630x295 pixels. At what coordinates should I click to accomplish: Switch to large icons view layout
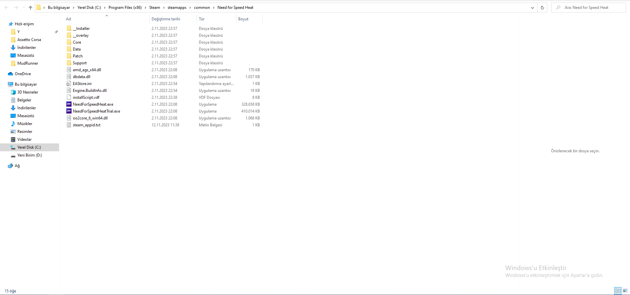coord(625,291)
